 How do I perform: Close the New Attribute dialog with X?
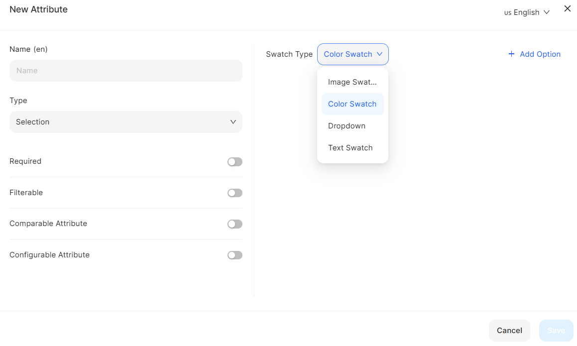(567, 8)
